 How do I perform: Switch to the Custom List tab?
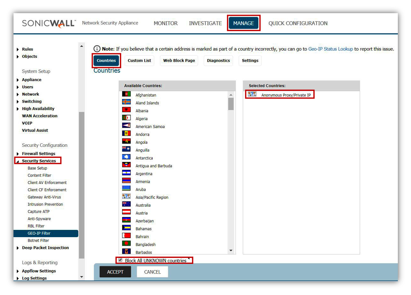pyautogui.click(x=139, y=61)
